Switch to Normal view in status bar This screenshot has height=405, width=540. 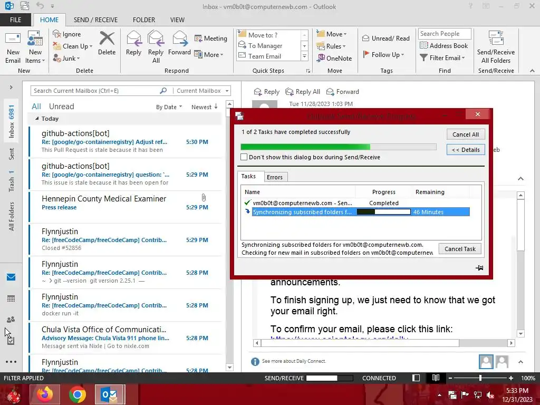(416, 378)
